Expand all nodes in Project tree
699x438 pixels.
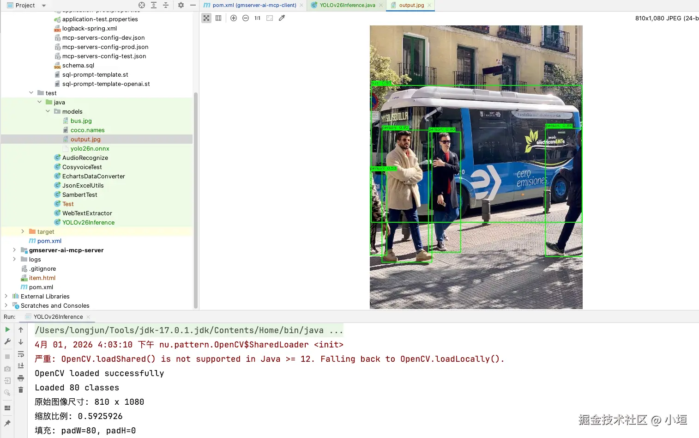(154, 5)
